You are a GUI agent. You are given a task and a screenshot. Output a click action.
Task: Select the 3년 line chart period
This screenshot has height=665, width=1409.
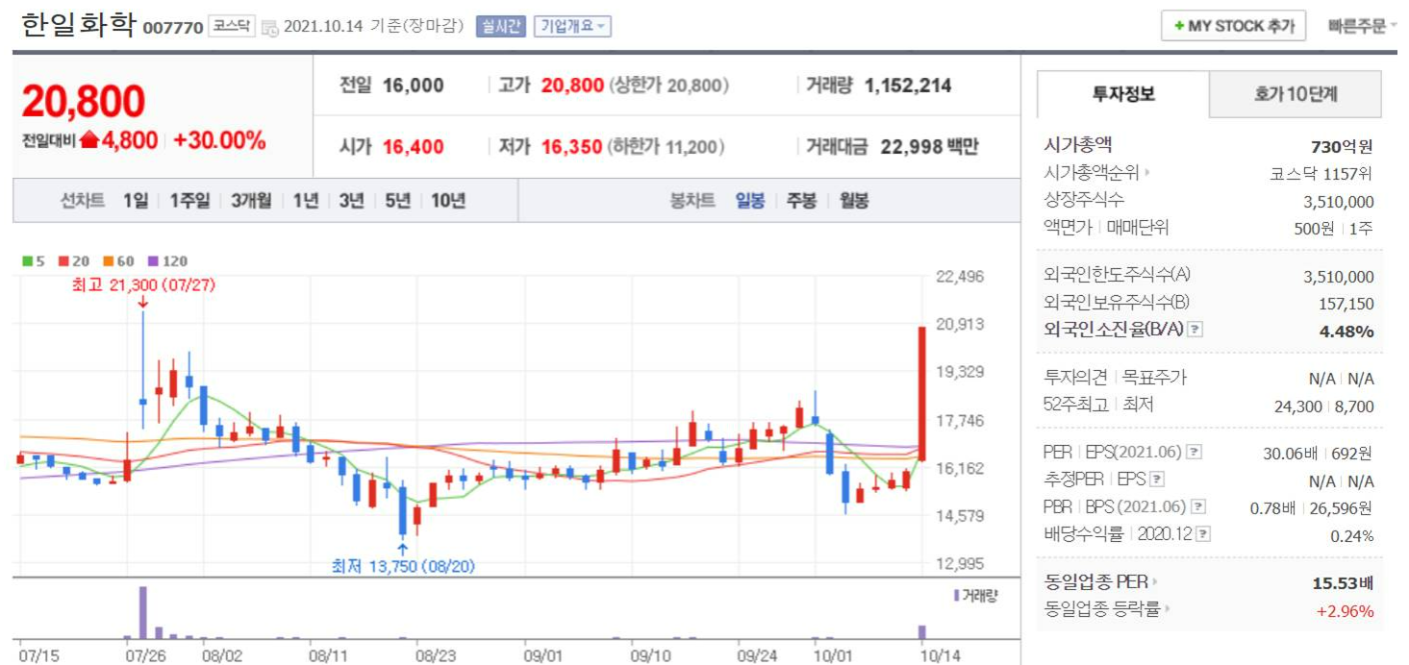click(351, 201)
